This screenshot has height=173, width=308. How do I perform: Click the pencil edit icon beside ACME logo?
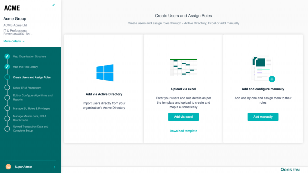pos(54,5)
